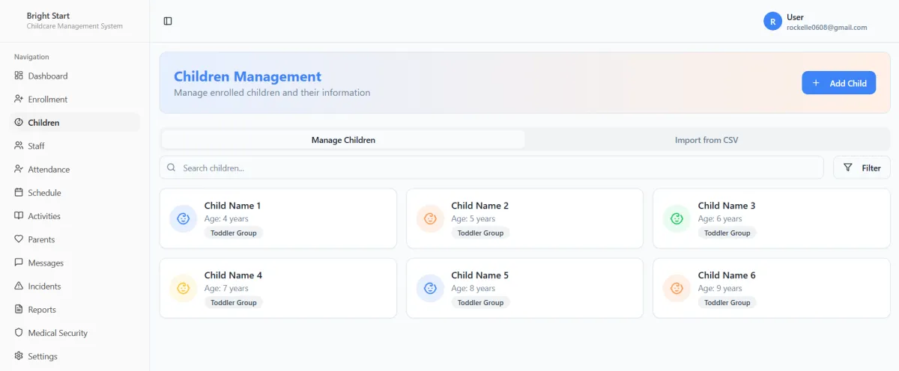
Task: Navigate to Incidents
Action: [x=74, y=286]
